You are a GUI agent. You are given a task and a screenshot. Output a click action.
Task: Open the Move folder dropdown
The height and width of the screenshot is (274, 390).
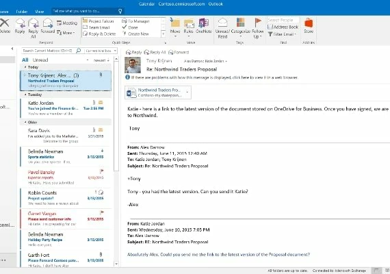pos(175,28)
